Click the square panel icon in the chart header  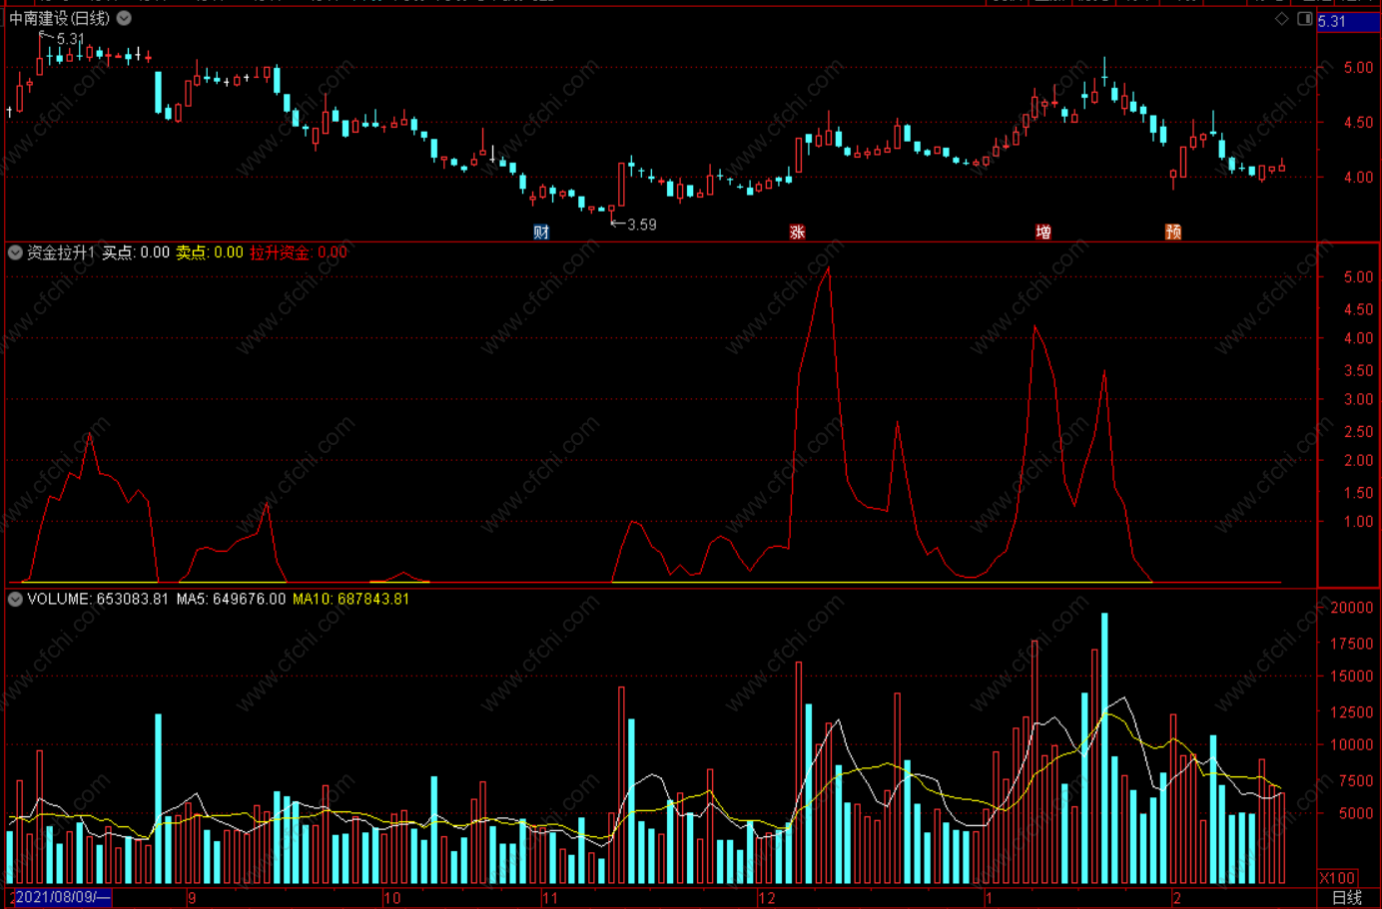(x=1304, y=19)
